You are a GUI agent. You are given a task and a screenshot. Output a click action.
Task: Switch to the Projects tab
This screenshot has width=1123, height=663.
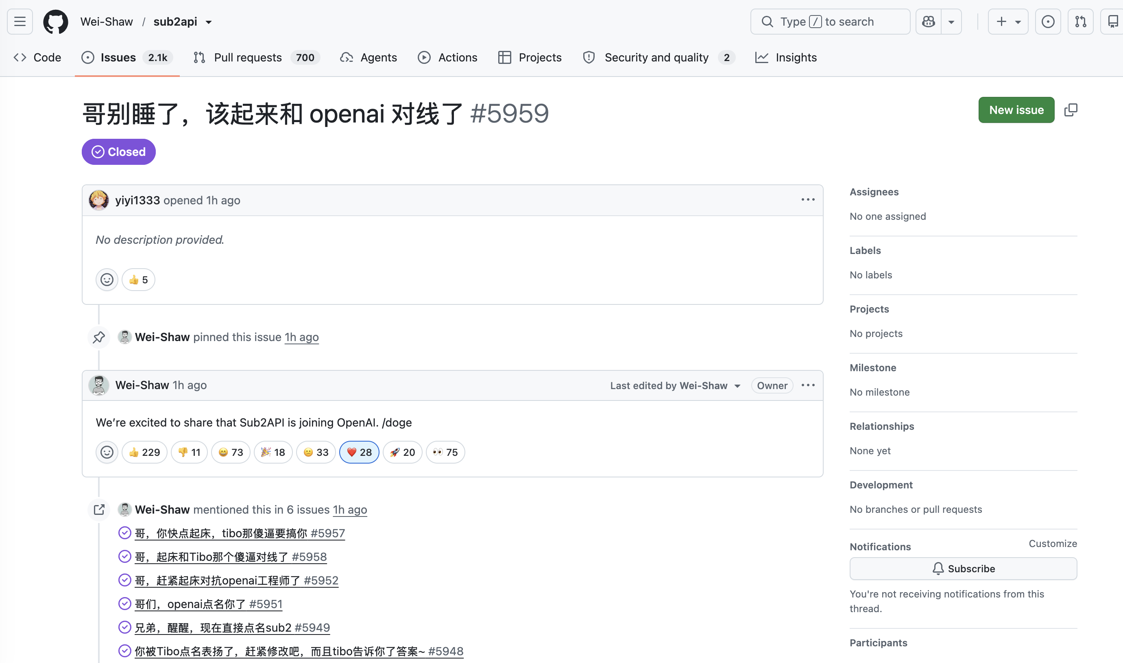[530, 57]
